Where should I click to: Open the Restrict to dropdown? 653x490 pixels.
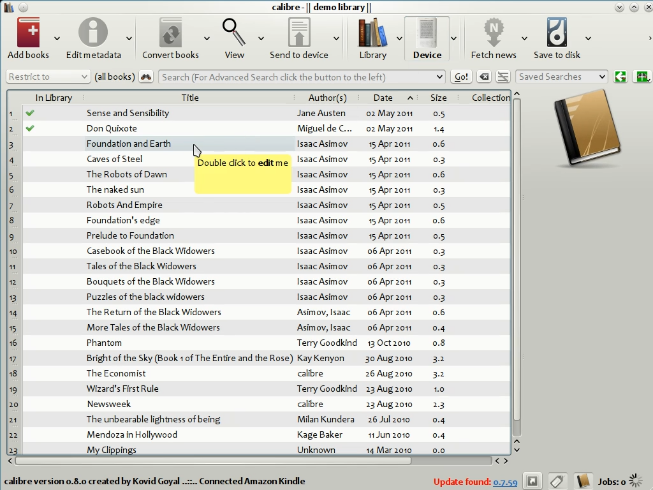48,77
